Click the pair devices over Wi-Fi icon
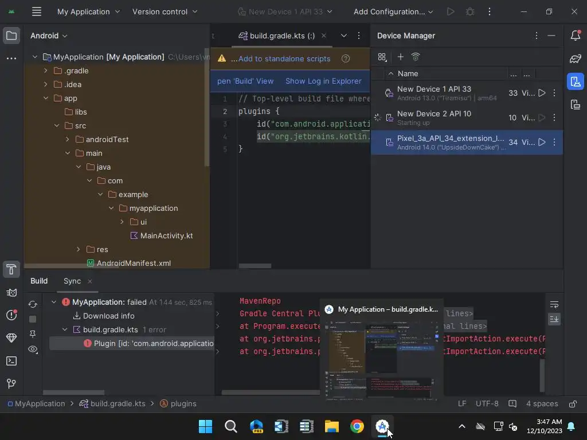 click(x=416, y=57)
